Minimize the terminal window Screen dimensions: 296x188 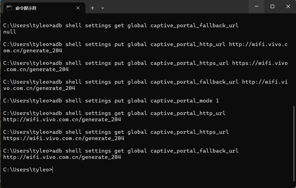point(256,7)
